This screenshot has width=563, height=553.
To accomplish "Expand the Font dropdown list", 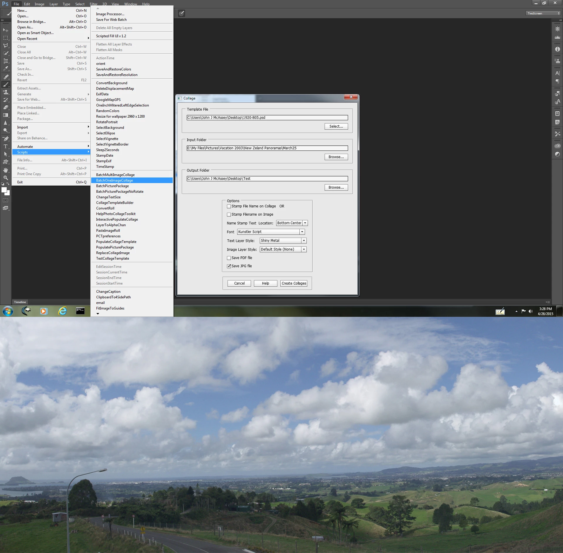I will 302,232.
